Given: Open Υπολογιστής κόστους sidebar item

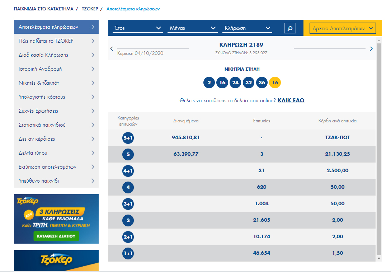Looking at the screenshot, I should click(56, 97).
